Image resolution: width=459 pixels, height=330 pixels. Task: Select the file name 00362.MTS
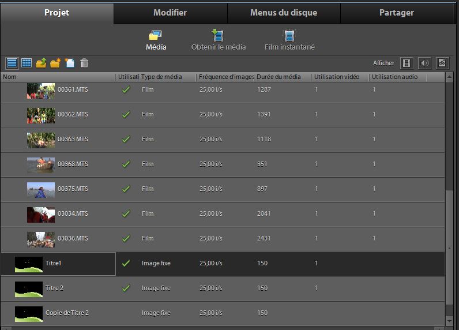[x=73, y=114]
